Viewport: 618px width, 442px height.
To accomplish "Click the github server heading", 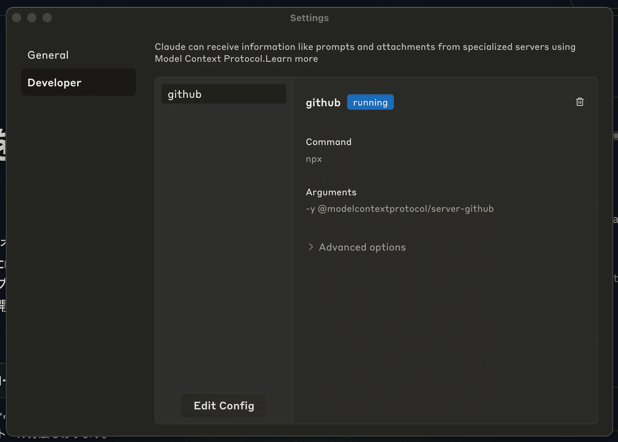I will 323,102.
